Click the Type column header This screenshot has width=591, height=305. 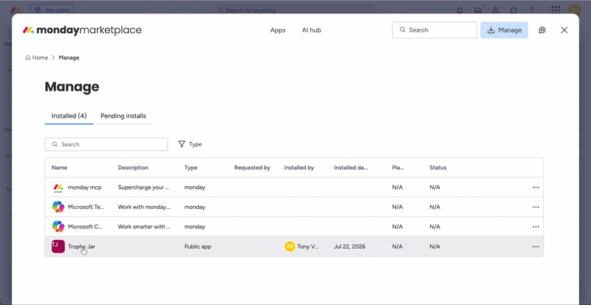pos(191,168)
